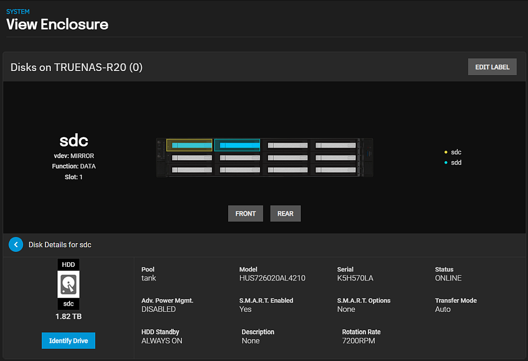Click the Identify Drive button
Image resolution: width=528 pixels, height=361 pixels.
coord(69,341)
